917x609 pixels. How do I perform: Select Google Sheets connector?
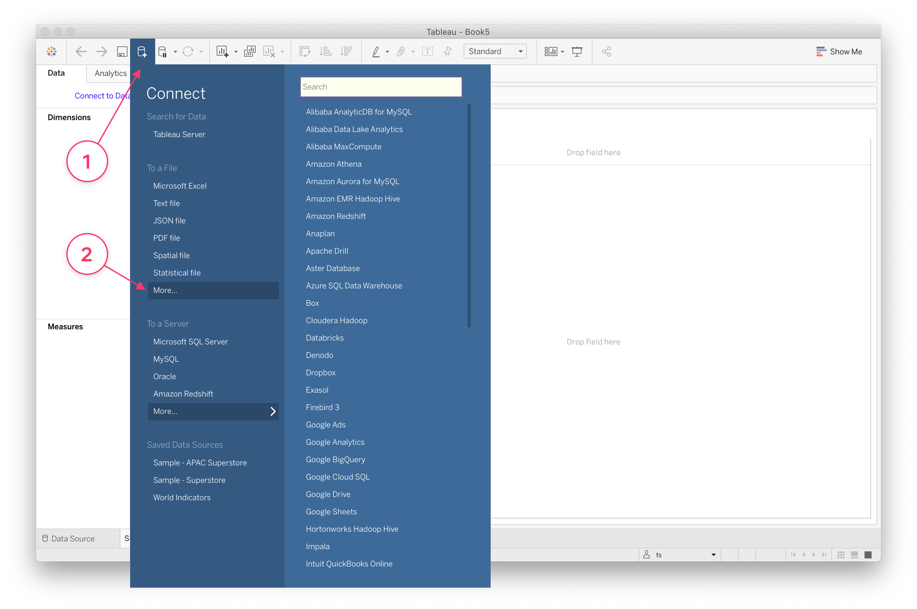click(x=331, y=512)
